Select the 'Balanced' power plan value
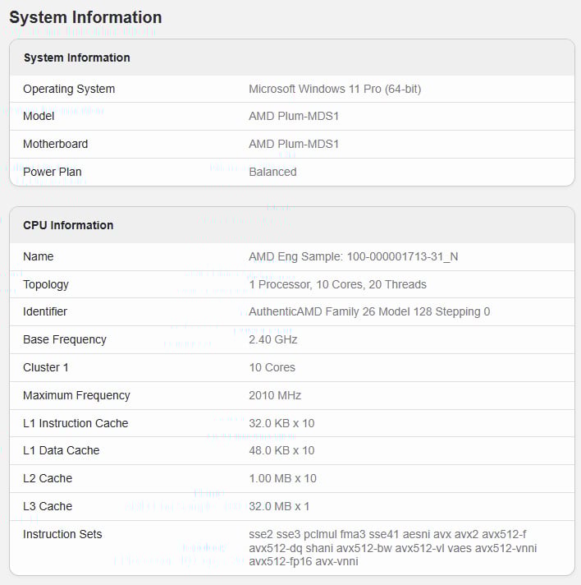 pyautogui.click(x=272, y=172)
